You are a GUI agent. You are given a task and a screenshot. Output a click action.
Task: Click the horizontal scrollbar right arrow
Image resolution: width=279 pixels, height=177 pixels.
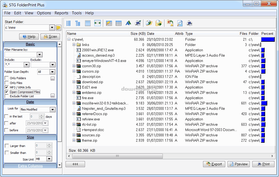[272, 156]
